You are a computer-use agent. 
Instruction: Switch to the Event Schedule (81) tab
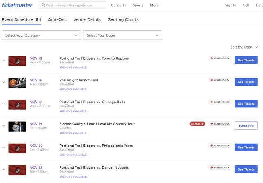pos(21,20)
